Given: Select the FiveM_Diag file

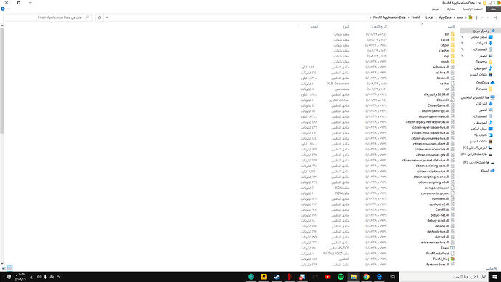Looking at the screenshot, I should pos(444,259).
